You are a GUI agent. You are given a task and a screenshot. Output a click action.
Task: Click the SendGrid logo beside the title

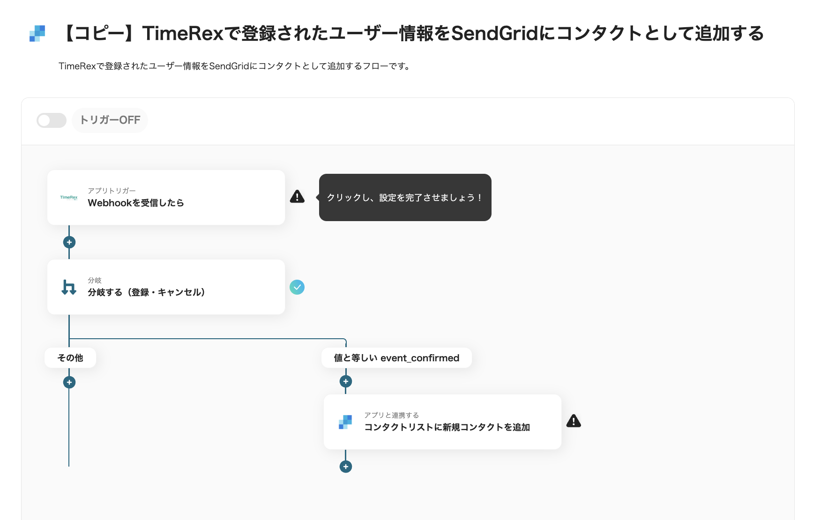[x=37, y=33]
